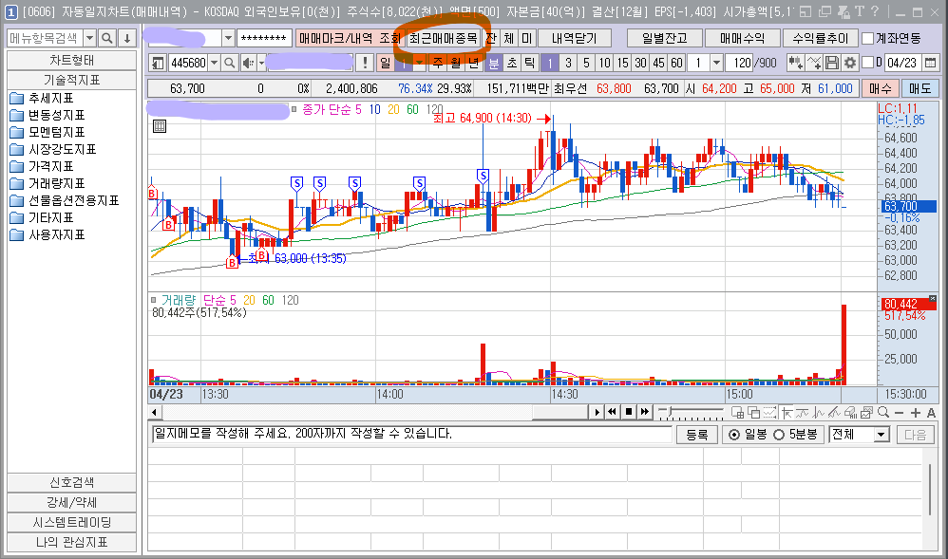The height and width of the screenshot is (559, 948).
Task: Expand the 추세지표 folder
Action: 17,98
